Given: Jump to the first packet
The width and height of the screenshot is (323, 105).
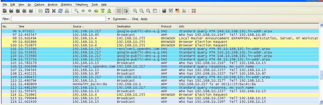Looking at the screenshot, I should click(103, 11).
